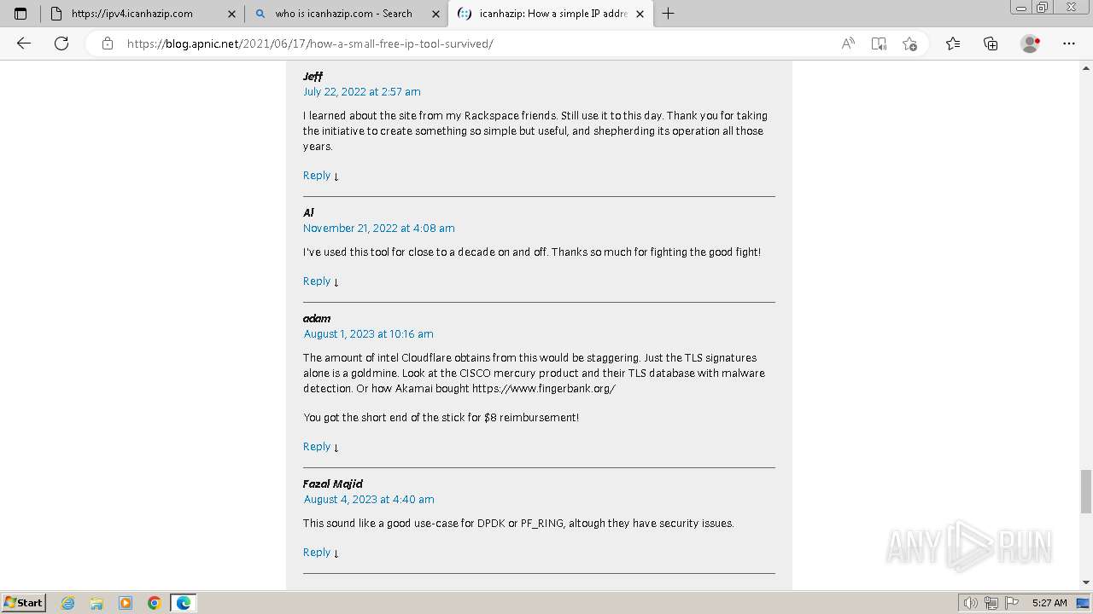Viewport: 1093px width, 614px height.
Task: Open a new browser tab
Action: pyautogui.click(x=669, y=14)
